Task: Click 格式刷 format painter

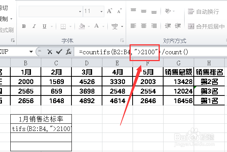Action: click(x=6, y=30)
